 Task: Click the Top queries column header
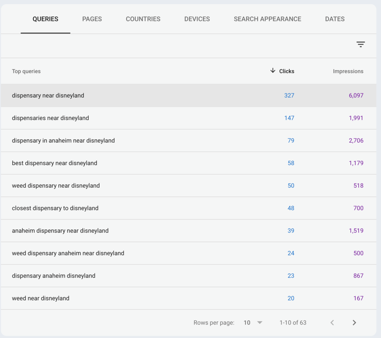26,71
